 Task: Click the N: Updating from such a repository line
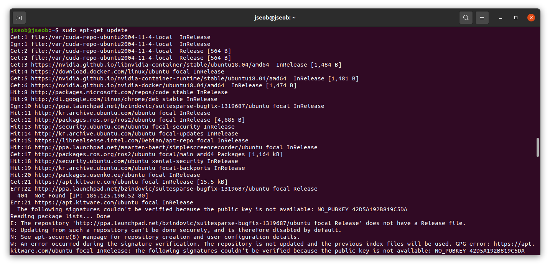176,230
